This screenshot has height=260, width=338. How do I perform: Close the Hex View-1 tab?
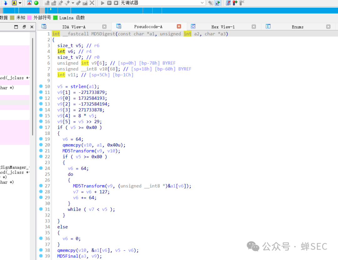click(254, 27)
